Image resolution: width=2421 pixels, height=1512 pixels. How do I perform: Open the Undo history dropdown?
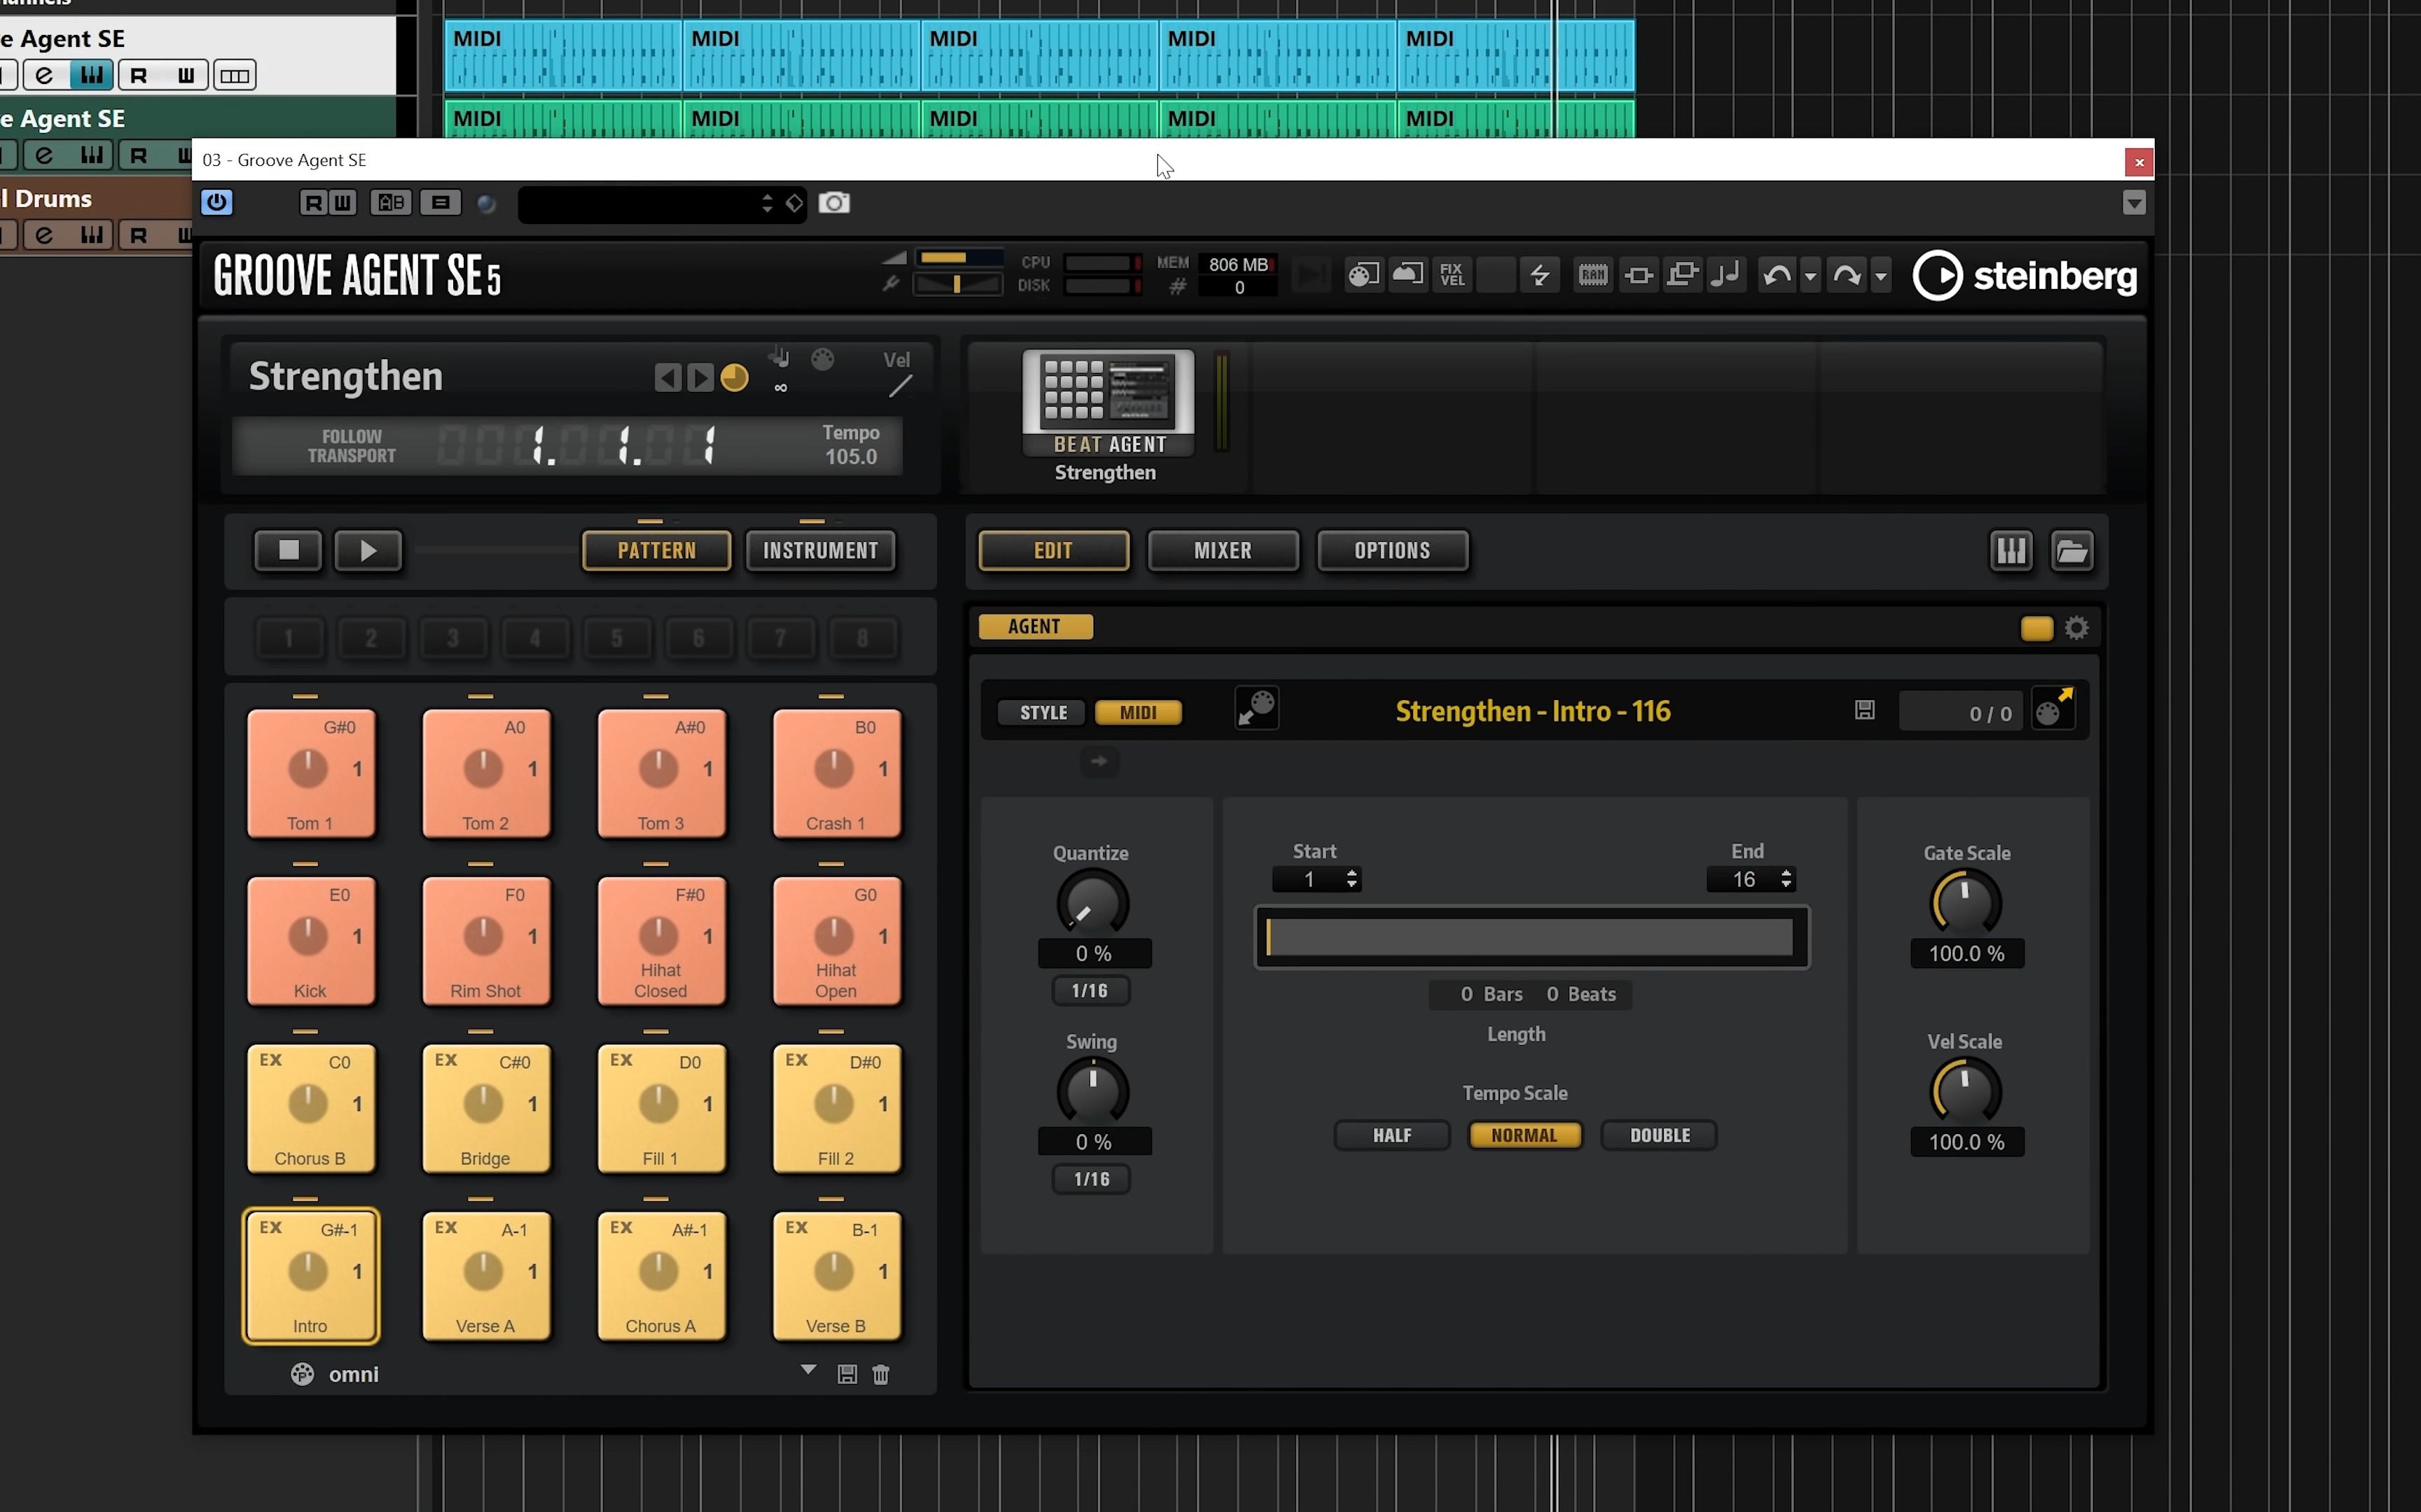click(x=1809, y=275)
